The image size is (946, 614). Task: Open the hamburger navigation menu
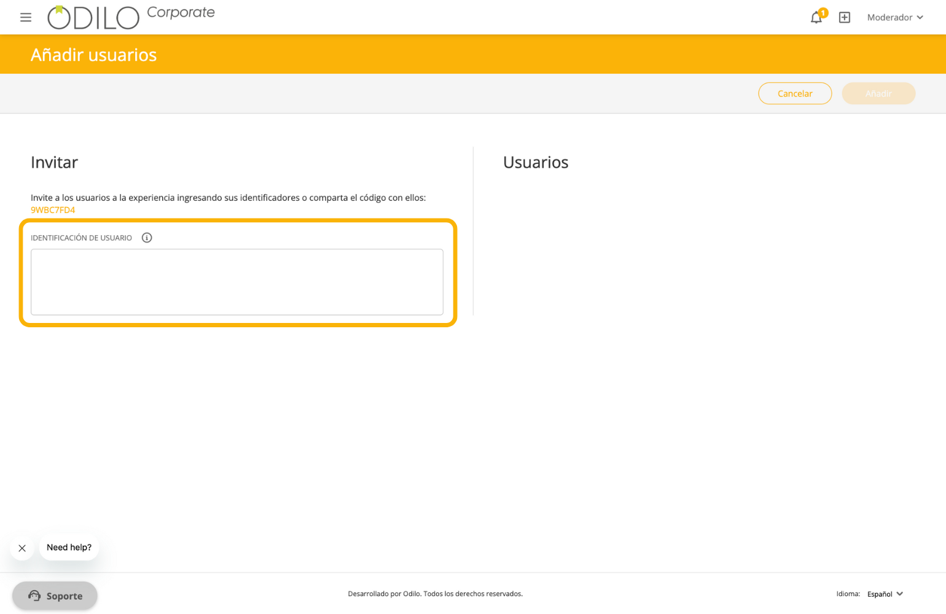[x=25, y=17]
